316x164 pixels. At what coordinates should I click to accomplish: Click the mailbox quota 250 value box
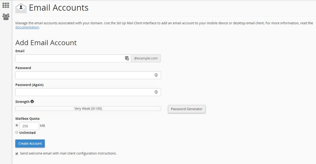click(x=29, y=126)
